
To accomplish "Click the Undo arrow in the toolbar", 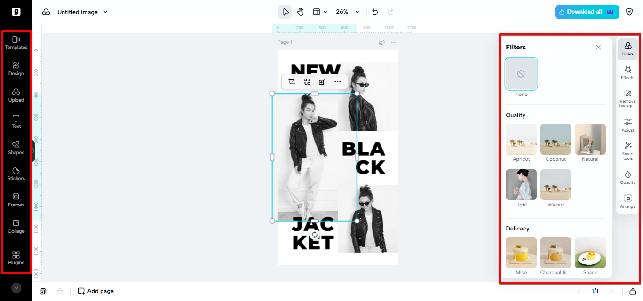I will pos(374,11).
